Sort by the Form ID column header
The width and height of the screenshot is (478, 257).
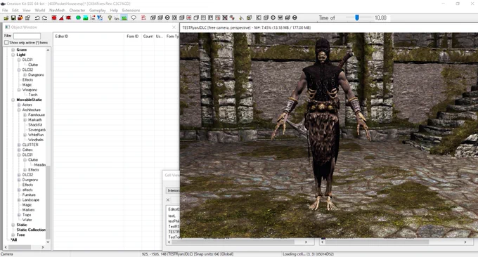point(133,37)
